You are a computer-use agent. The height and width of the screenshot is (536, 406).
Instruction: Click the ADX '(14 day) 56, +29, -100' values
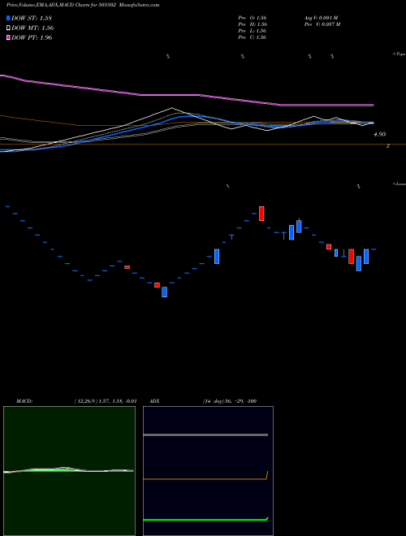(x=230, y=401)
